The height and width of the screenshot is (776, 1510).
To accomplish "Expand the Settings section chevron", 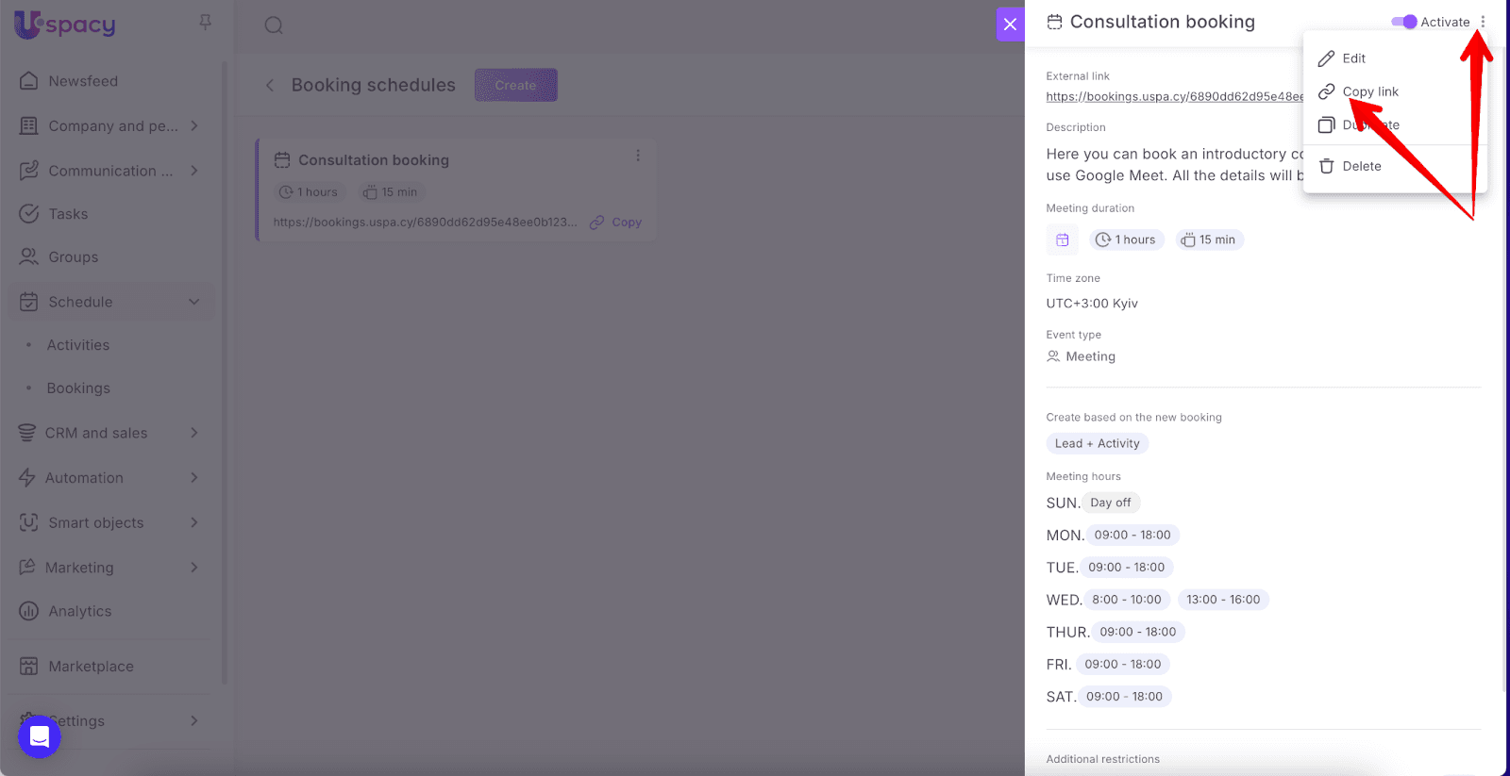I will click(x=194, y=720).
